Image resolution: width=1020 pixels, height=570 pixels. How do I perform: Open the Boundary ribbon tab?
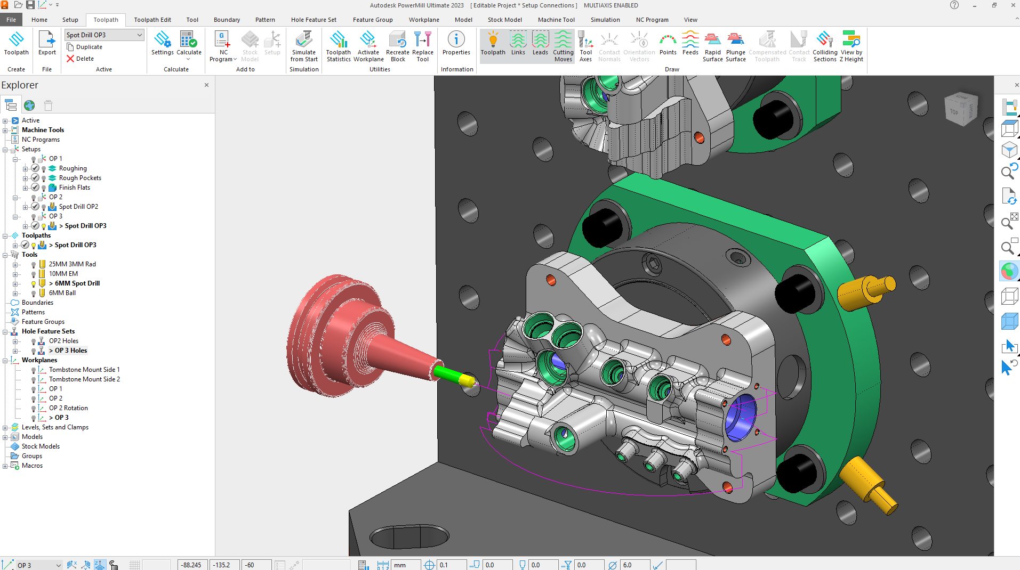(x=226, y=20)
